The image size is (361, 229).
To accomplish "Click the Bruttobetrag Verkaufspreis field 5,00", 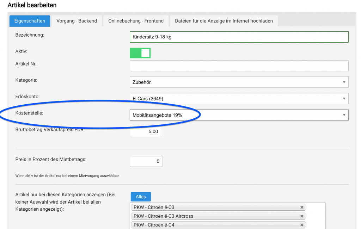I will pyautogui.click(x=145, y=132).
